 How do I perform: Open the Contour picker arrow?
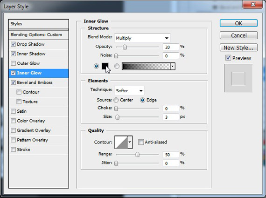click(x=130, y=142)
